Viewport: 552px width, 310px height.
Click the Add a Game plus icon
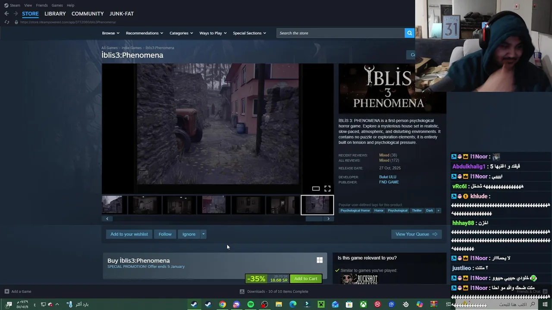coord(6,291)
